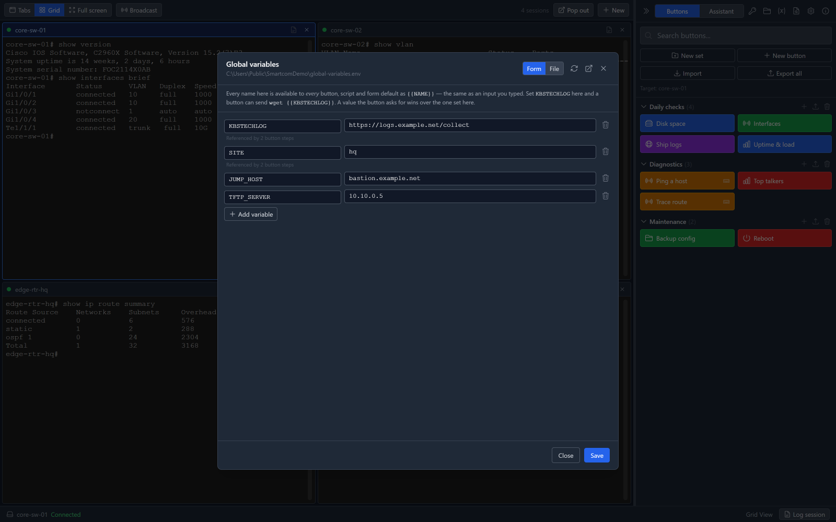Delete the Diagnostics set
The image size is (836, 522).
click(x=827, y=164)
